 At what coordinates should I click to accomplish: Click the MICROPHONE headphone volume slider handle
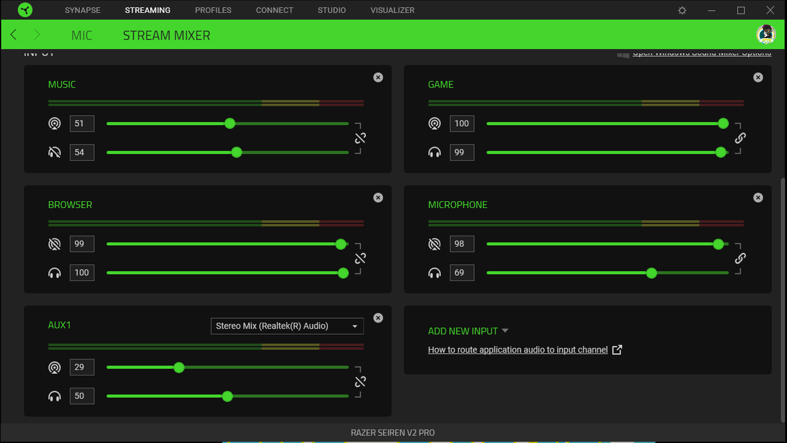[652, 273]
